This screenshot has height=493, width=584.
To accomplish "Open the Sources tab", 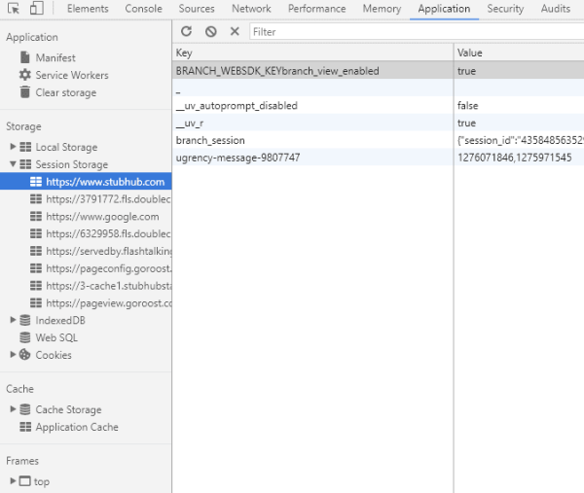I will click(197, 9).
